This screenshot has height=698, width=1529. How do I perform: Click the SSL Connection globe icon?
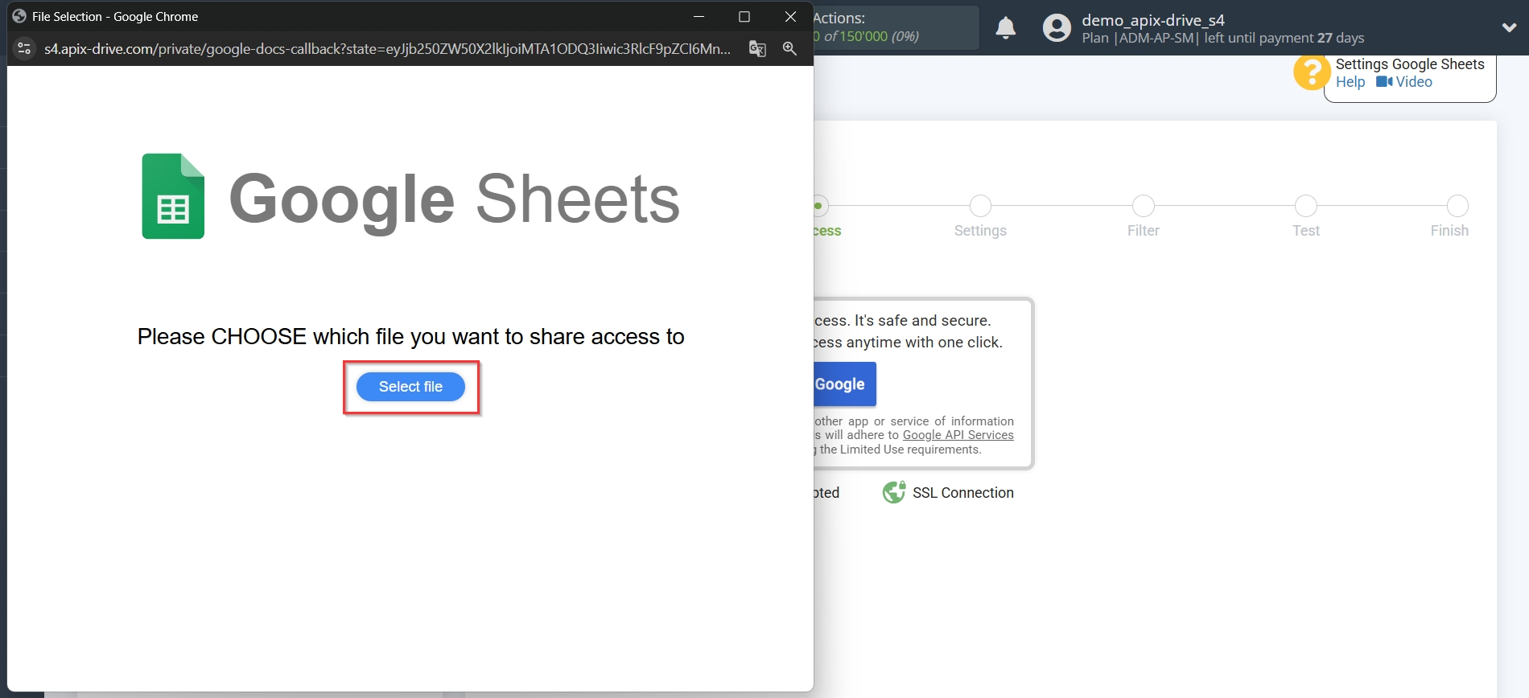click(894, 492)
